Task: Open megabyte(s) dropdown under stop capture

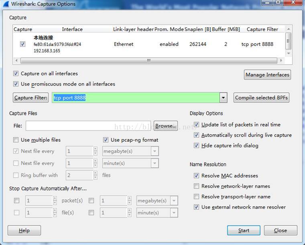Action: 174,201
